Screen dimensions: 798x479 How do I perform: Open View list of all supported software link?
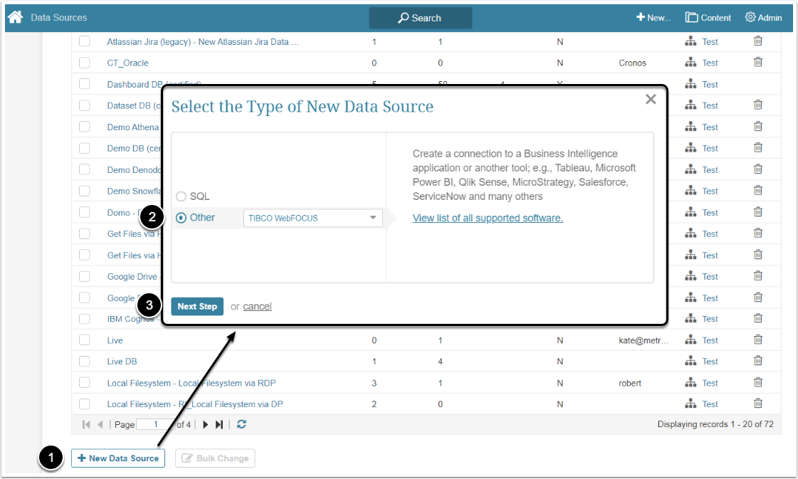(x=488, y=218)
